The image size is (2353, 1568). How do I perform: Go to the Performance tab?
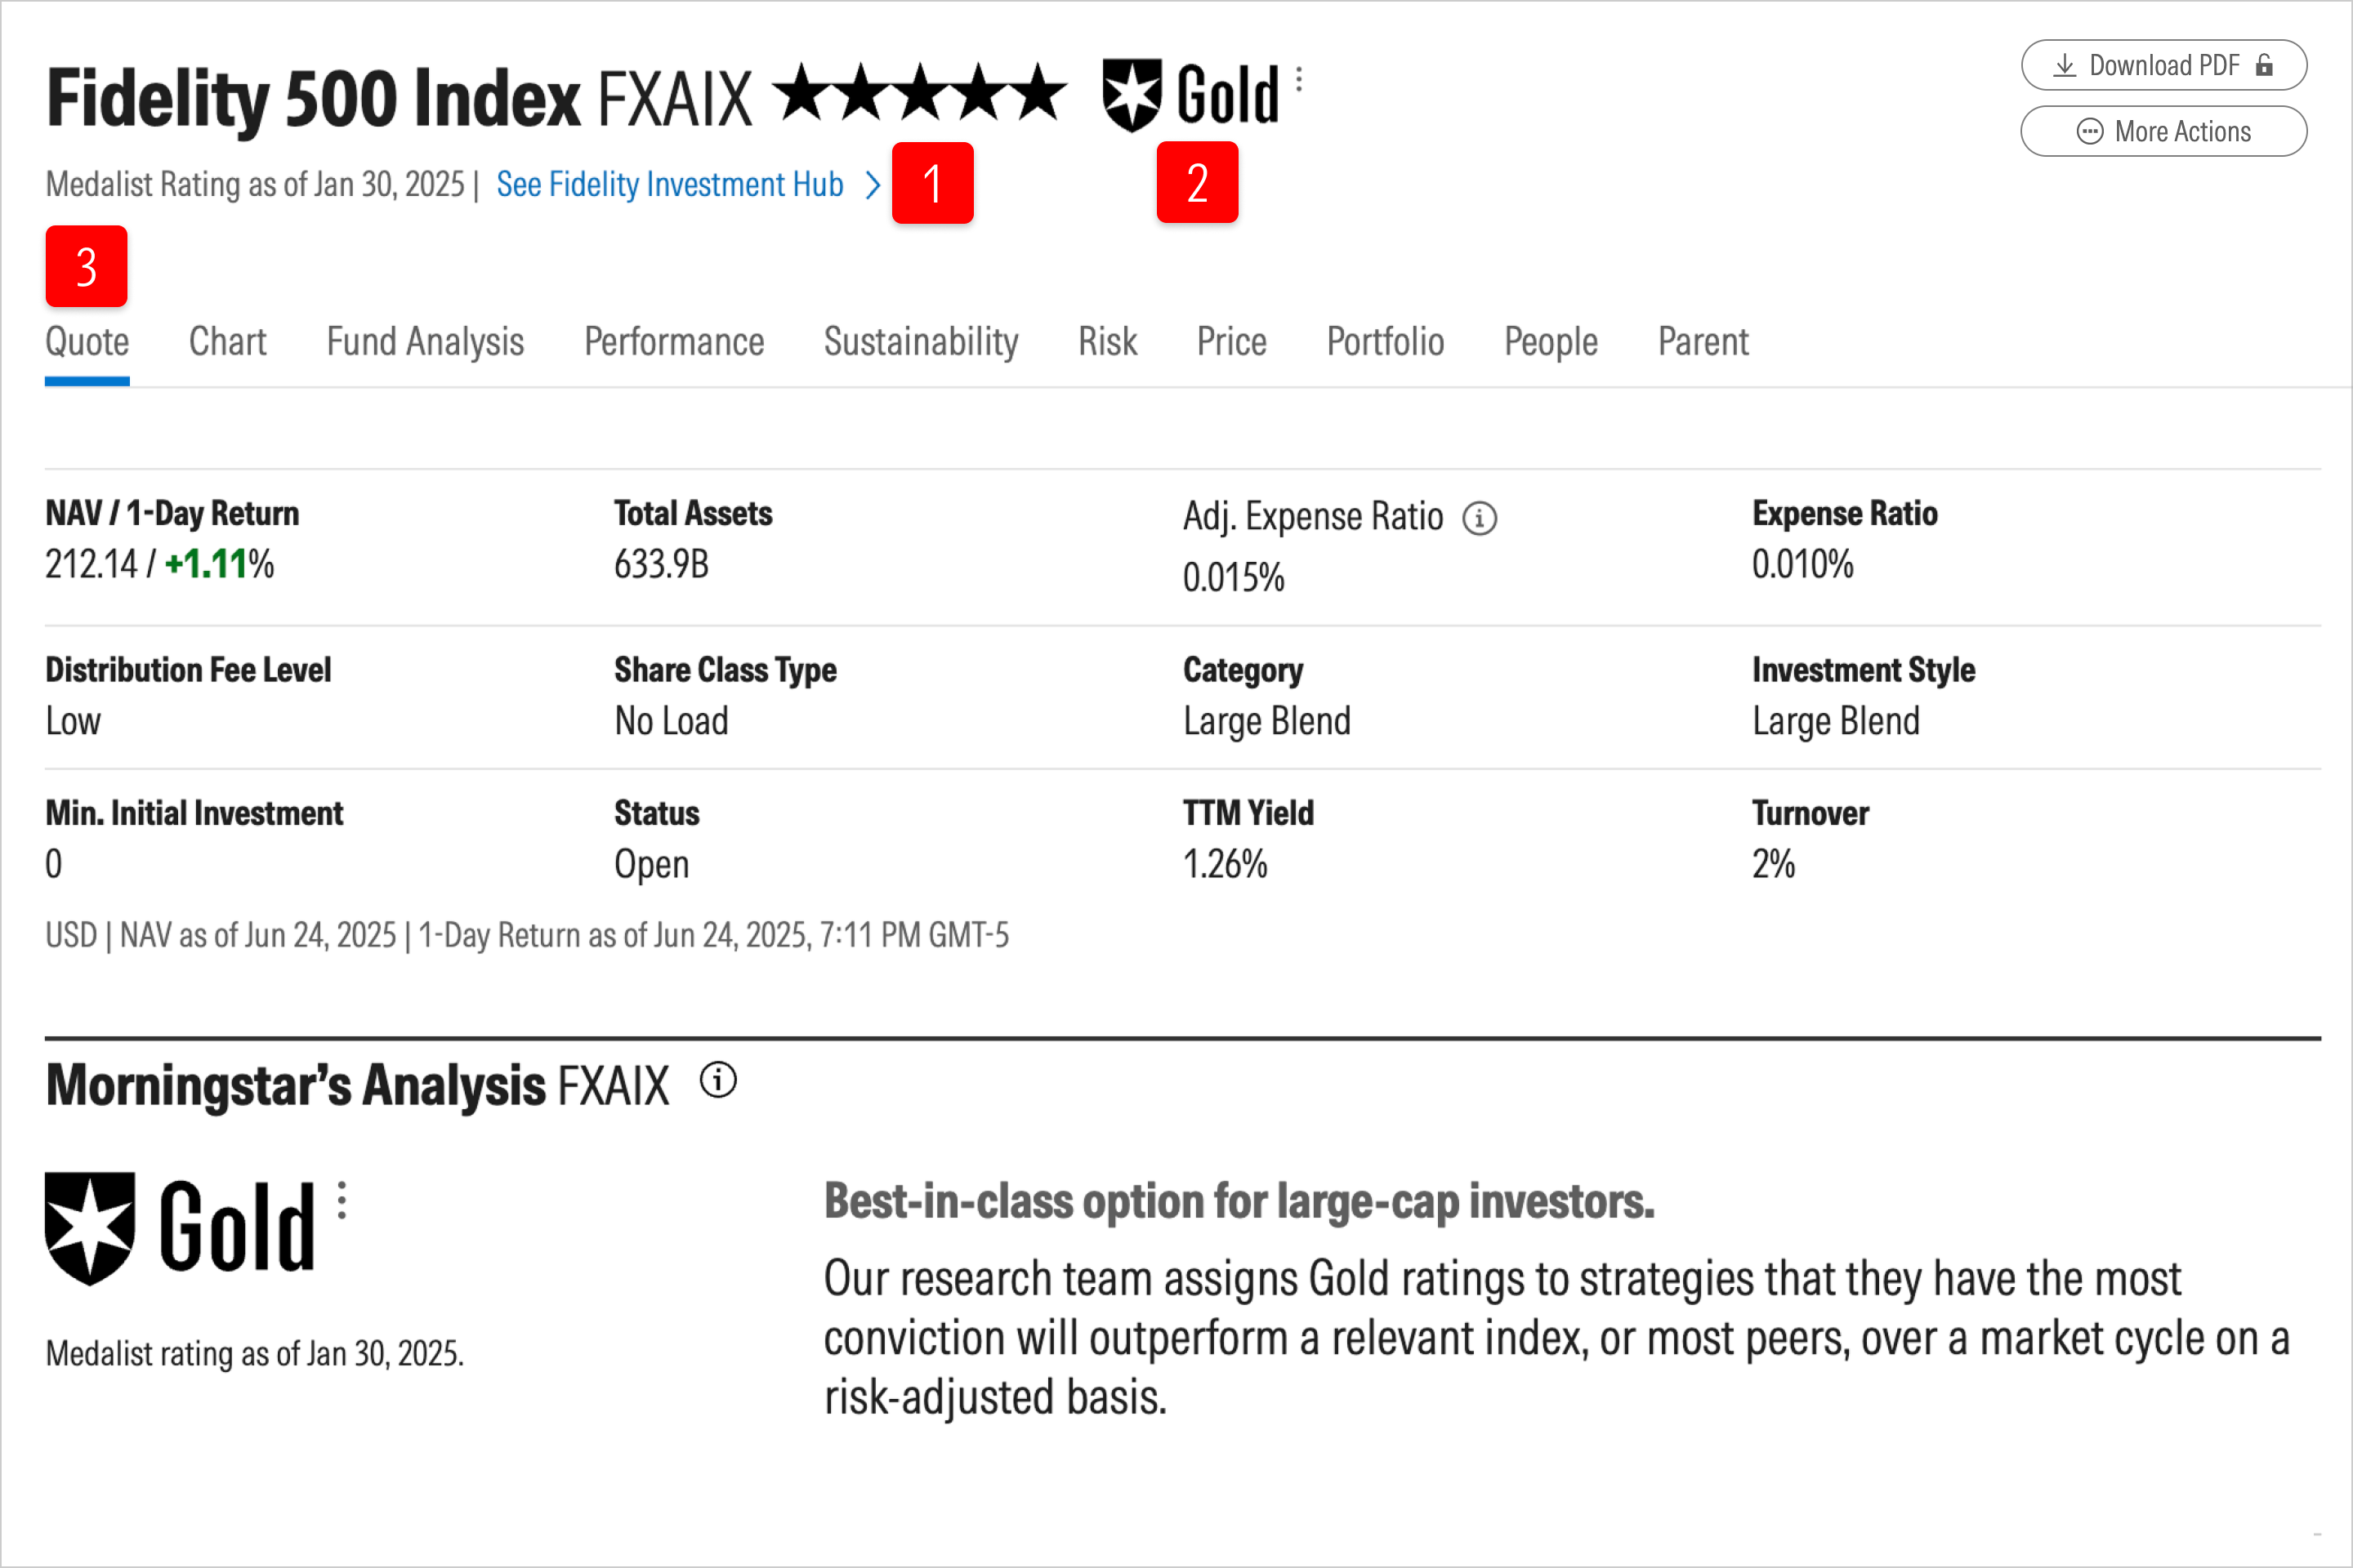coord(673,342)
